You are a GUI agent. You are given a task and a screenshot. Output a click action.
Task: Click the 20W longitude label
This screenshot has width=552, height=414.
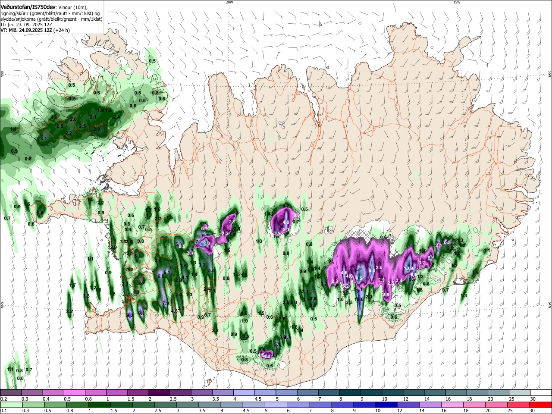click(x=229, y=2)
